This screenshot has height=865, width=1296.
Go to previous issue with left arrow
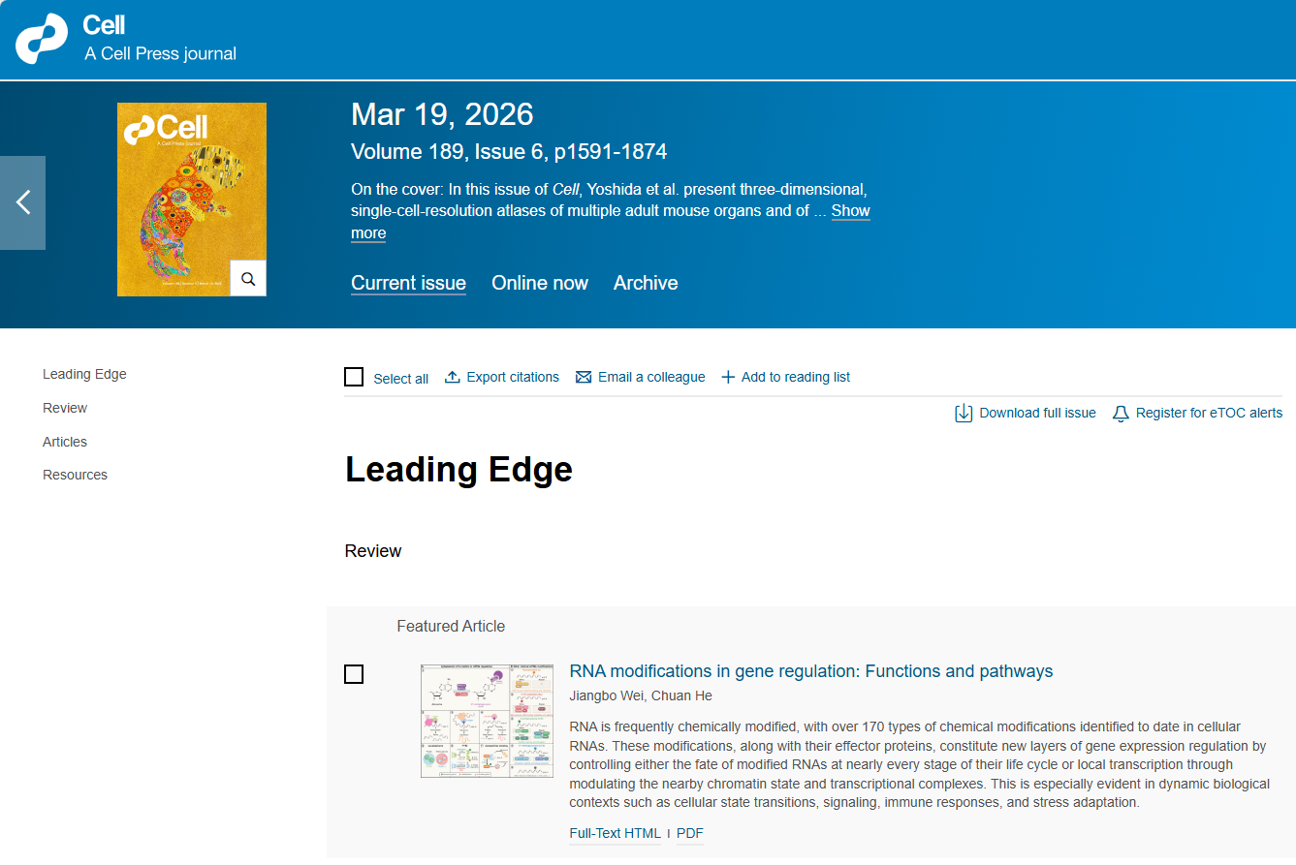coord(23,202)
